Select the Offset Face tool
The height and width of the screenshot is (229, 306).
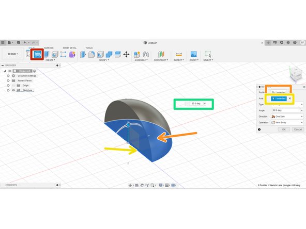point(117,54)
